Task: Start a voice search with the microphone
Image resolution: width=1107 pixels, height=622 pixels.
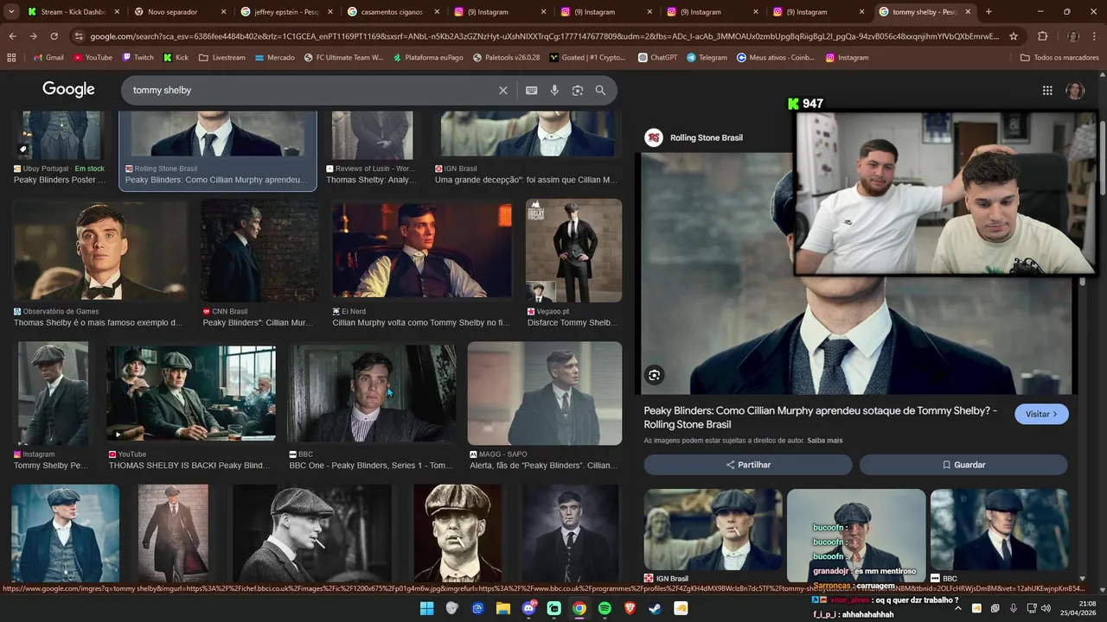Action: (x=554, y=90)
